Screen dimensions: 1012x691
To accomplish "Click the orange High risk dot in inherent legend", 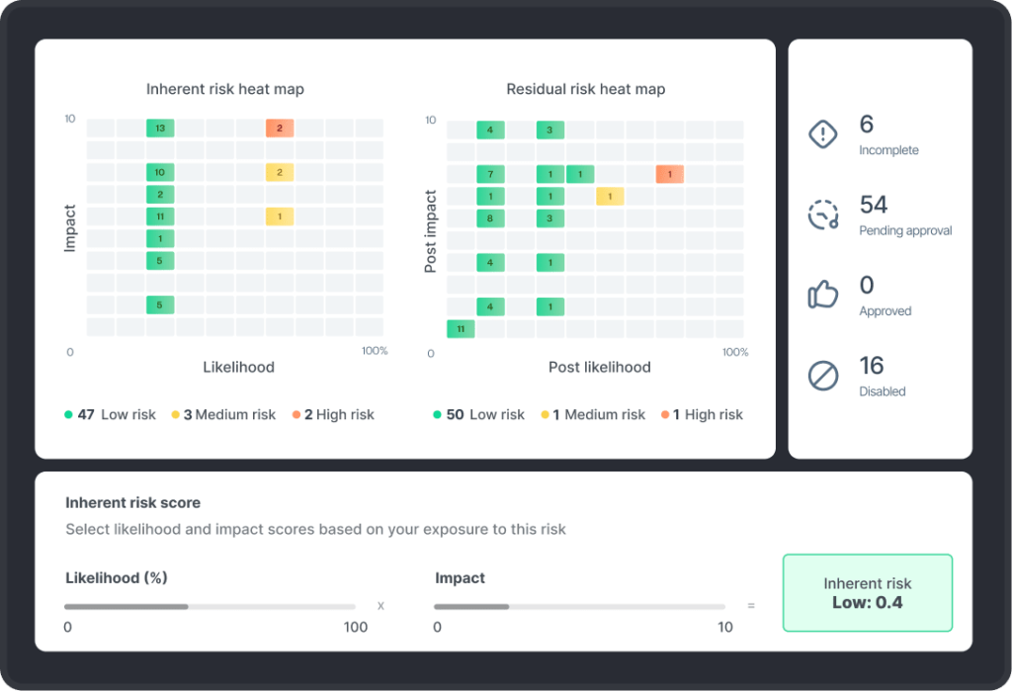I will [295, 415].
